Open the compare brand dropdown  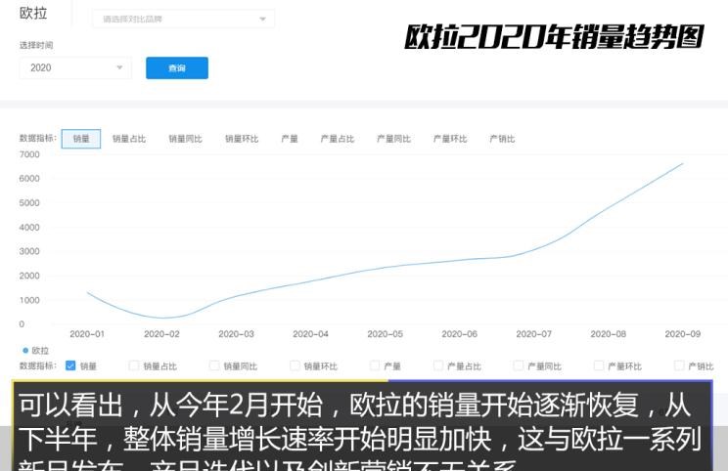click(x=183, y=19)
